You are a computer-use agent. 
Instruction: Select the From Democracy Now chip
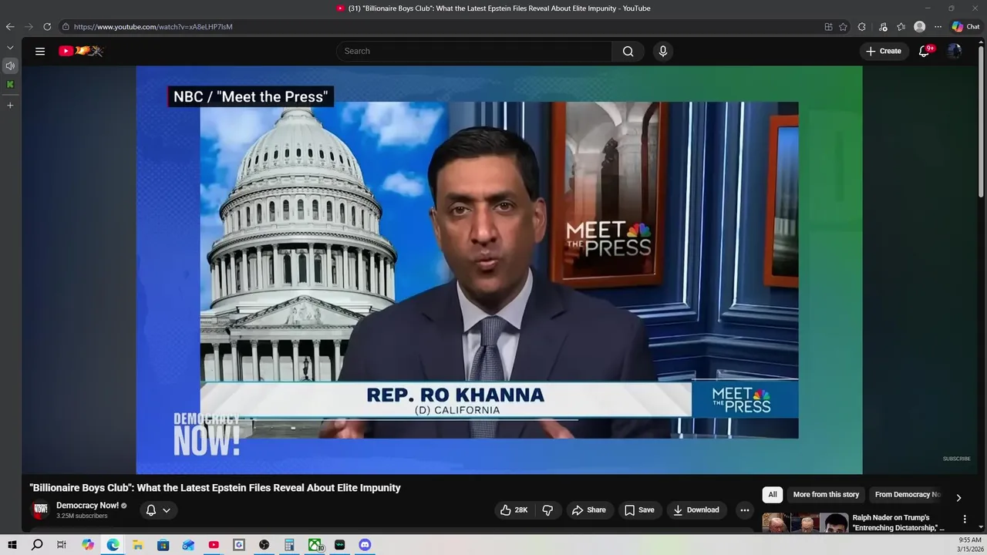pos(908,494)
